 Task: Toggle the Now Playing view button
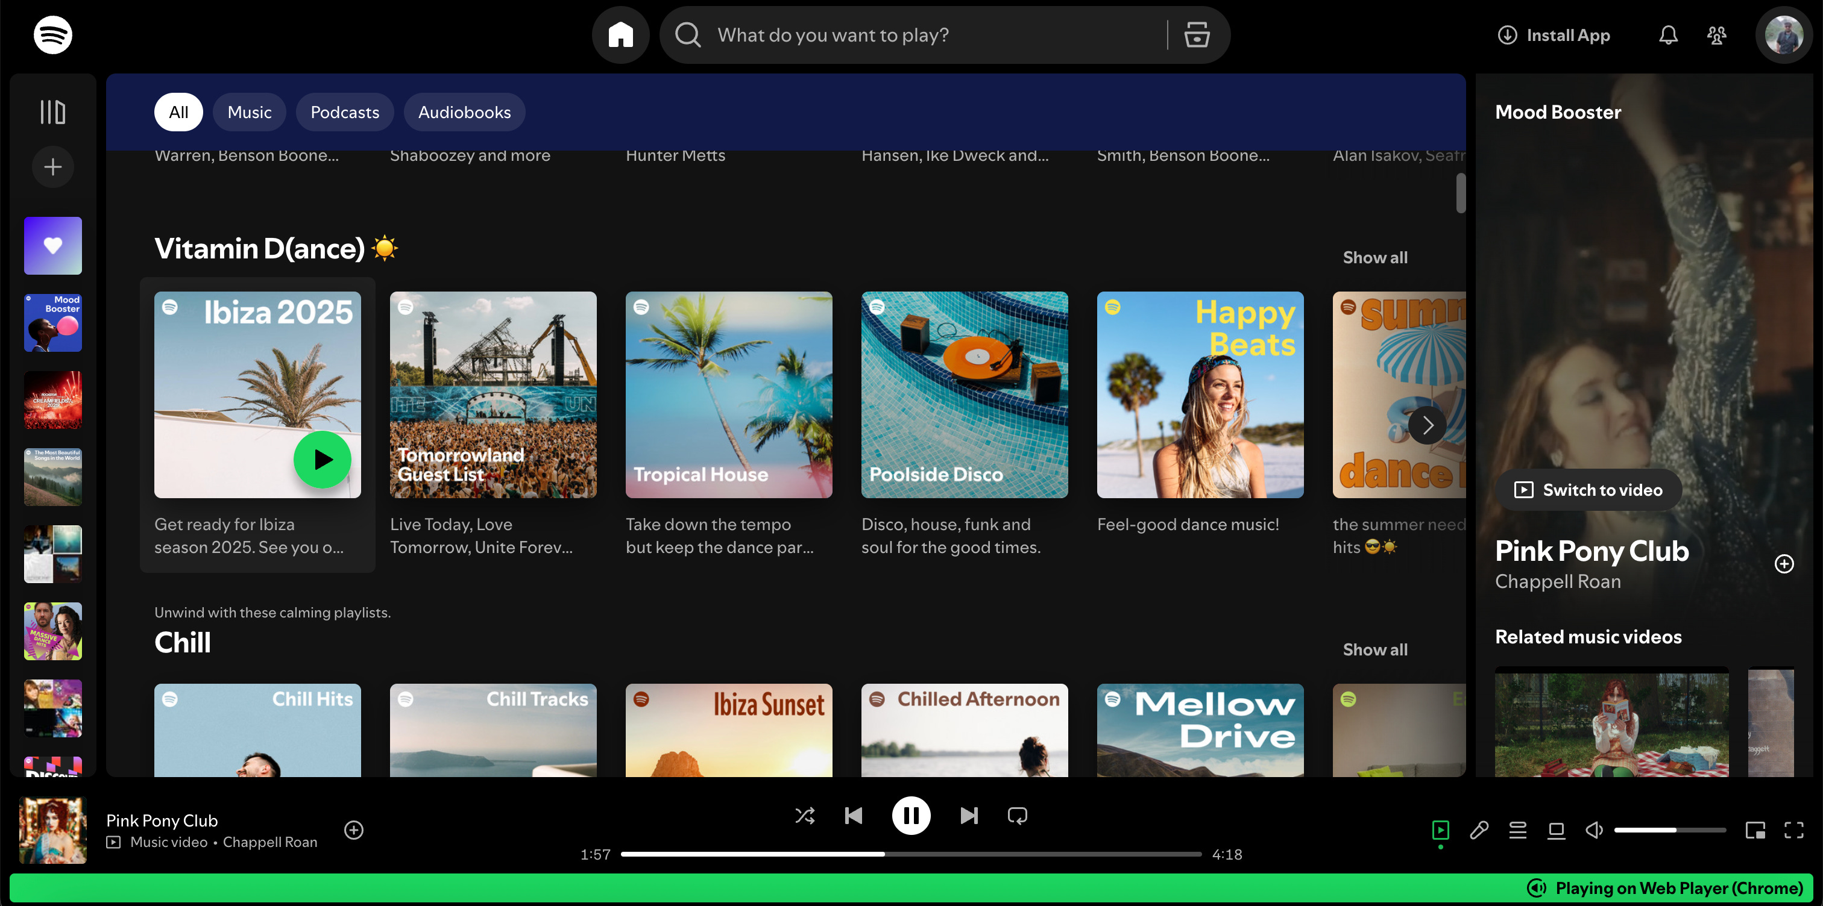tap(1440, 829)
